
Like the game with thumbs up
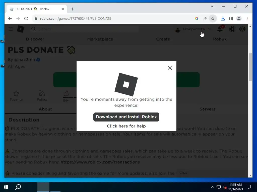tap(66, 93)
